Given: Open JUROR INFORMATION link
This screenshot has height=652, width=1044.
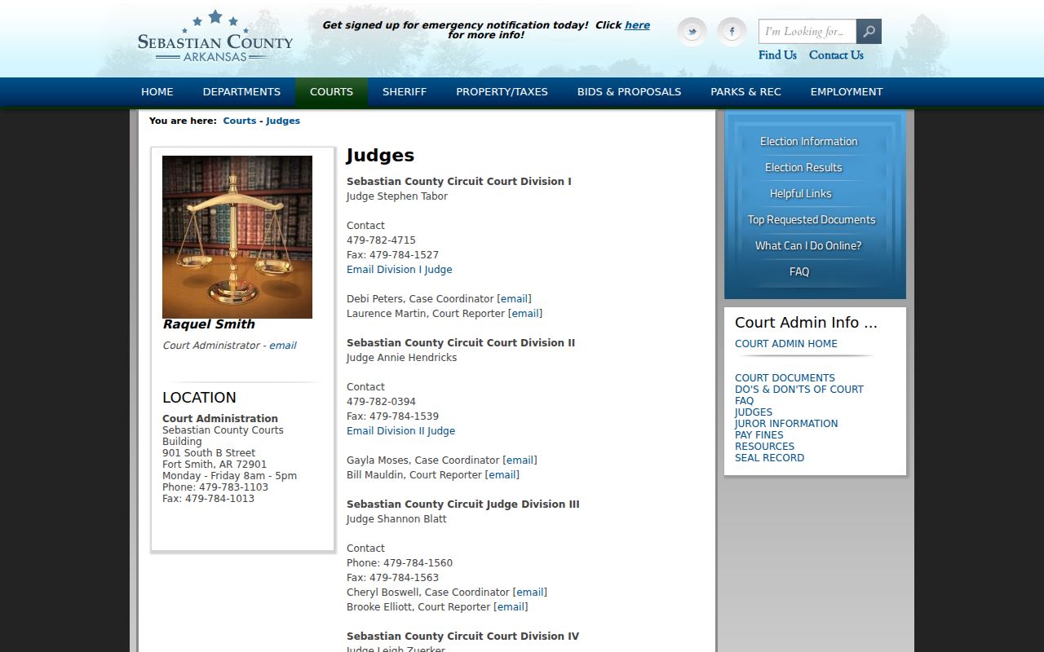Looking at the screenshot, I should coord(786,424).
